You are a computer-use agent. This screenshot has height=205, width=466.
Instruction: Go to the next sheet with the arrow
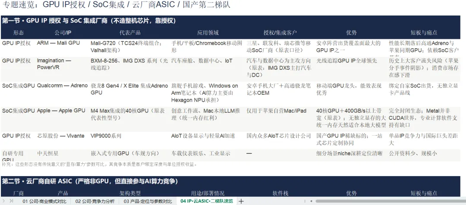click(4, 201)
